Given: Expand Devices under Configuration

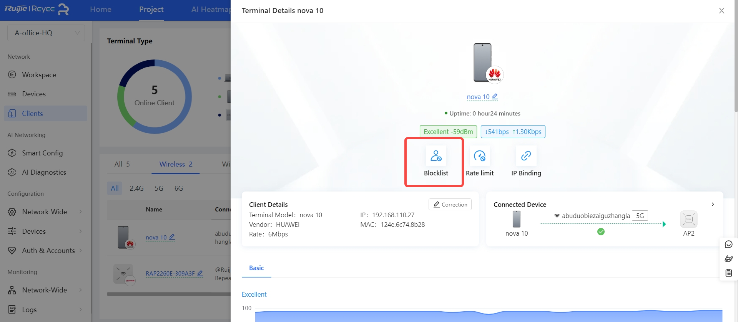Looking at the screenshot, I should click(x=45, y=231).
